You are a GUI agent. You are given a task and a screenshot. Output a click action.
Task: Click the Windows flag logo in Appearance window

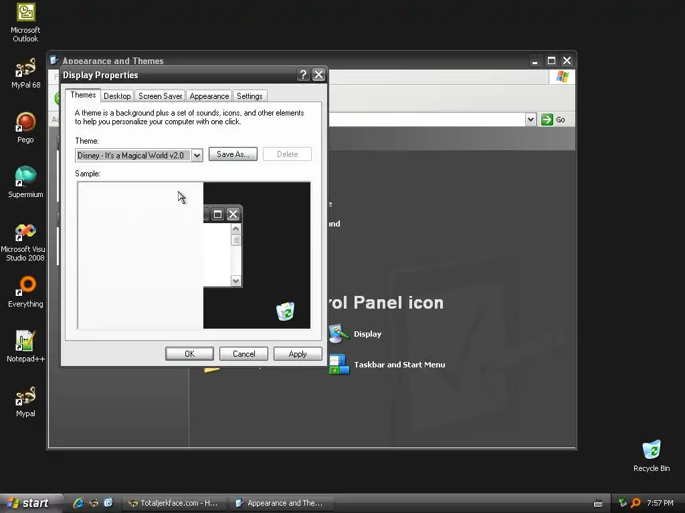point(562,77)
